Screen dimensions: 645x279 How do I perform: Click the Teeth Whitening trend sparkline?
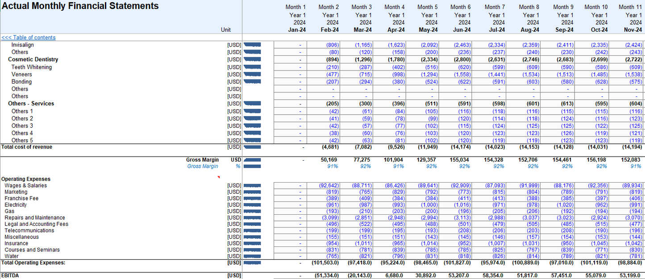click(x=252, y=67)
